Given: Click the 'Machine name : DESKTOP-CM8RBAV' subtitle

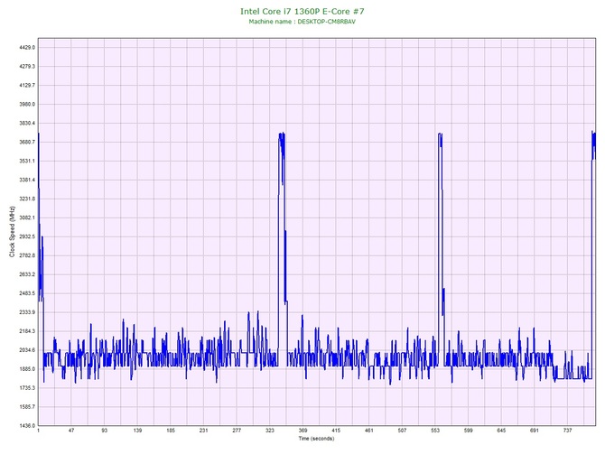Looking at the screenshot, I should [302, 22].
